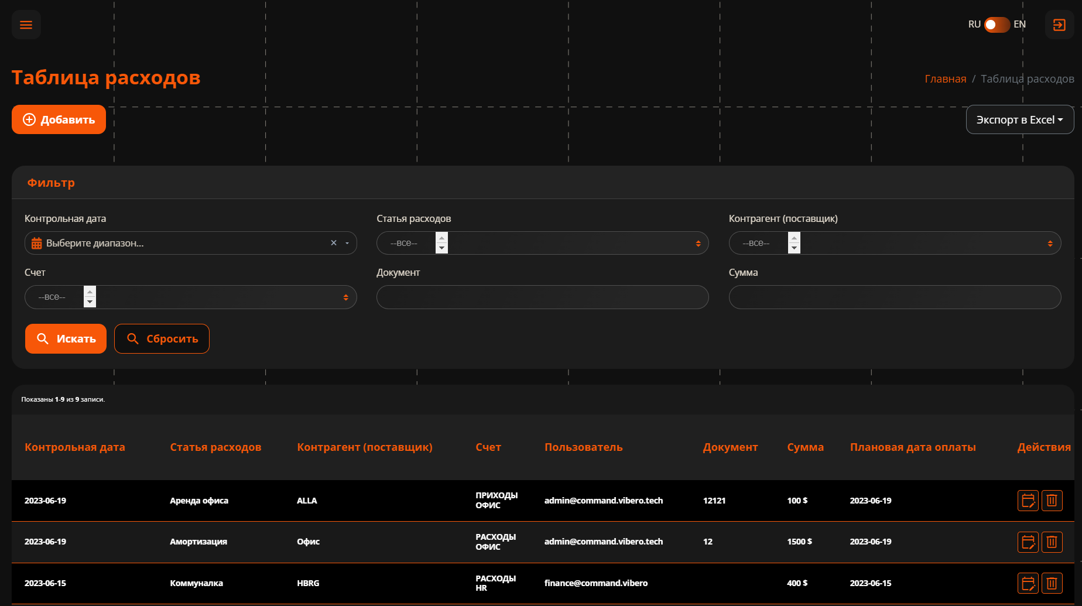This screenshot has width=1082, height=606.
Task: Delete the Амортизация row
Action: click(x=1052, y=542)
